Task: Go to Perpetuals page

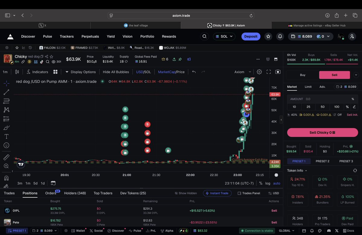Action: pos(90,36)
